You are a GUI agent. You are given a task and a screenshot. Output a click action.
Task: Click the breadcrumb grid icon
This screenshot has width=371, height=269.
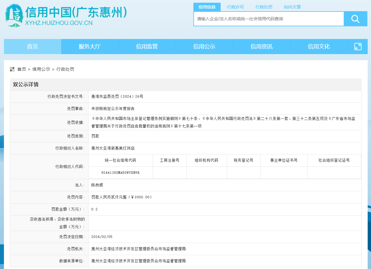[12, 69]
